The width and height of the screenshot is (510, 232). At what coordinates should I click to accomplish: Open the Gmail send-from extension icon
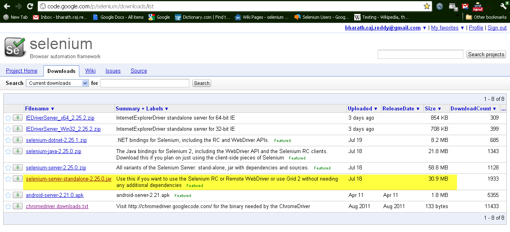(x=465, y=6)
